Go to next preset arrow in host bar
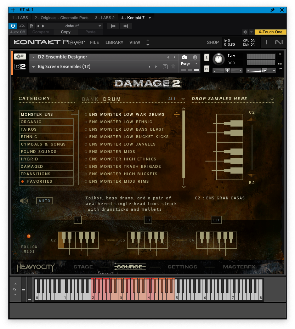The image size is (295, 329). [x=43, y=26]
